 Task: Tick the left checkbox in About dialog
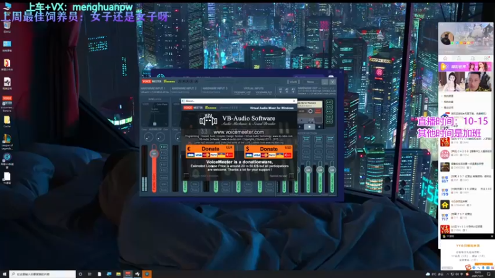tap(186, 175)
